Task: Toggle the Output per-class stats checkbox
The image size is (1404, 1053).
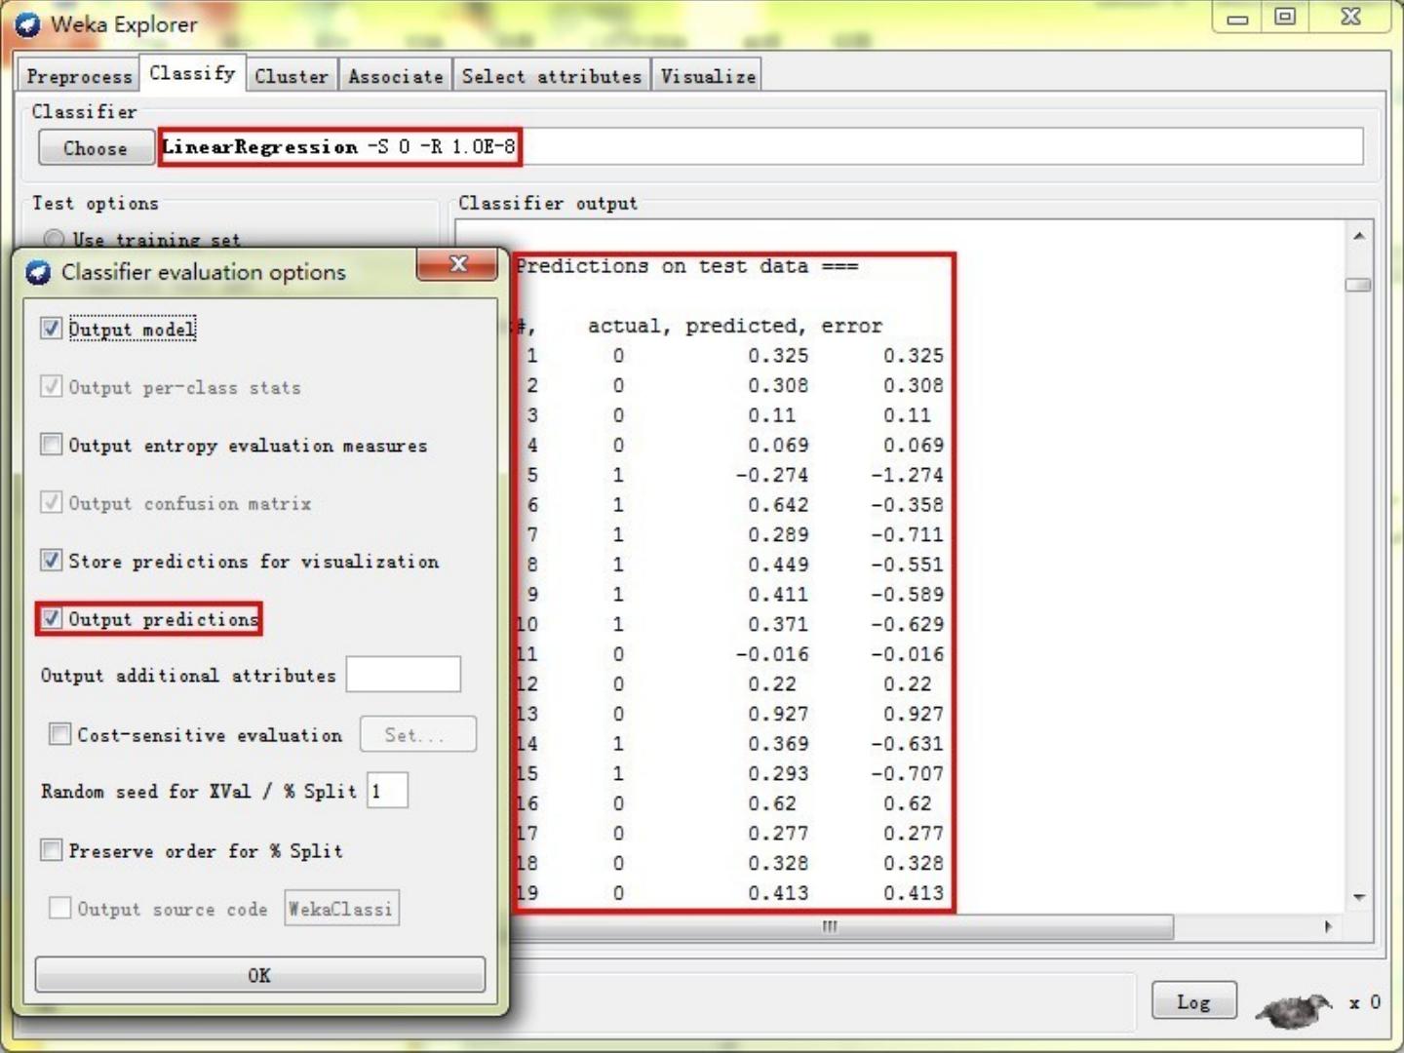Action: (x=52, y=386)
